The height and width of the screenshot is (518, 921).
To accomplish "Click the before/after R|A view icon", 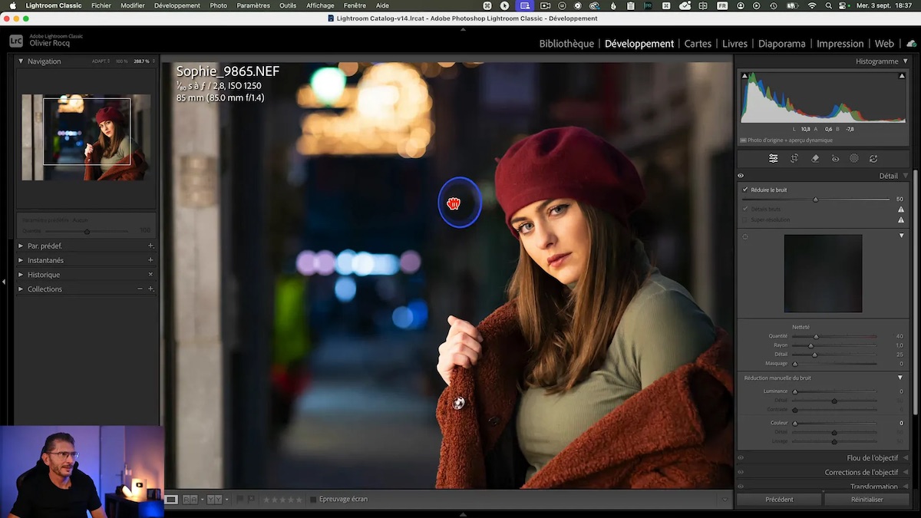I will pyautogui.click(x=190, y=500).
